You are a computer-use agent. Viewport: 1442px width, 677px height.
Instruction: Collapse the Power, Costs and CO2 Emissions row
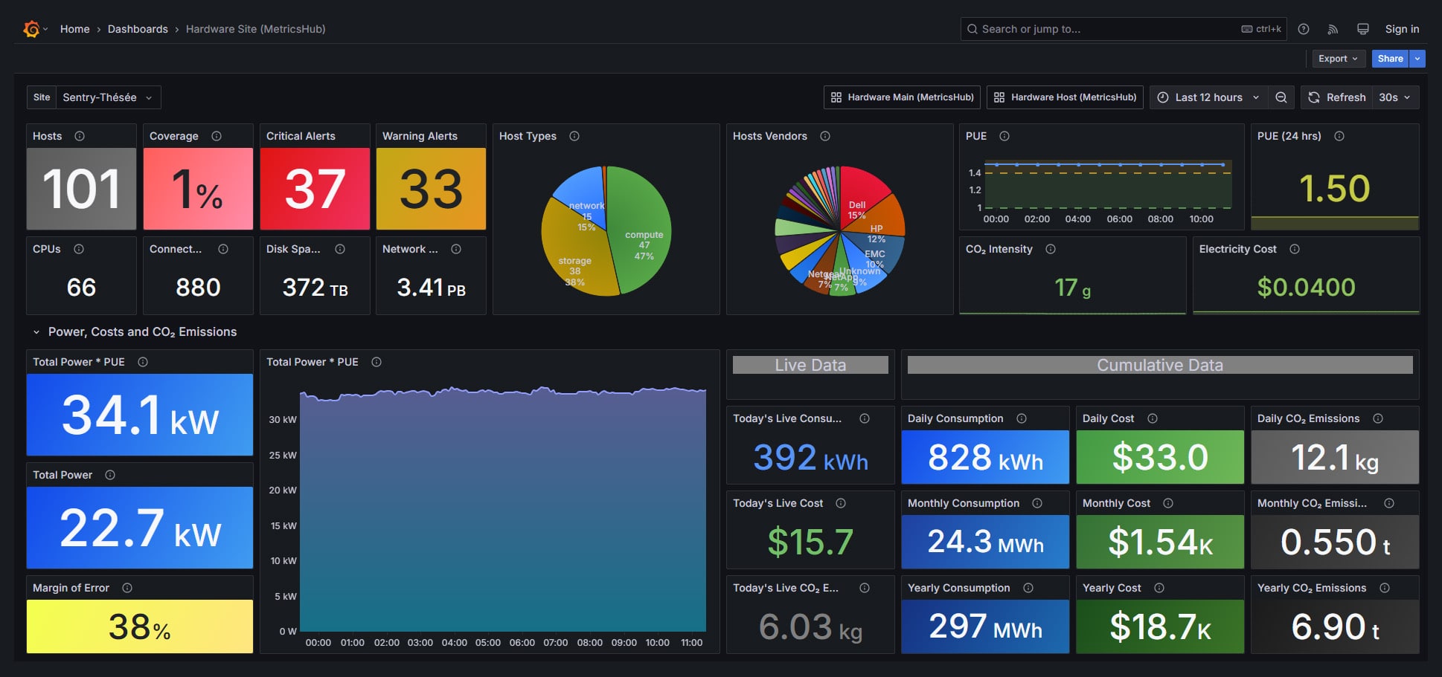36,331
